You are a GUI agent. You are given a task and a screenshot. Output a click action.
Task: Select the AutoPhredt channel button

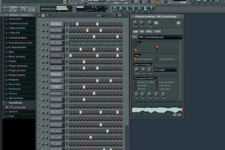(56, 119)
